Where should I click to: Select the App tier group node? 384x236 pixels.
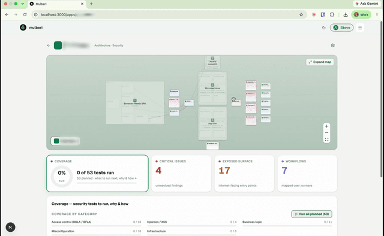(x=212, y=123)
